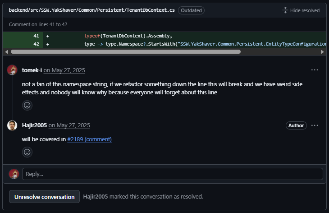Click the fold icon beside Hide resolved
This screenshot has width=329, height=213.
pyautogui.click(x=285, y=10)
